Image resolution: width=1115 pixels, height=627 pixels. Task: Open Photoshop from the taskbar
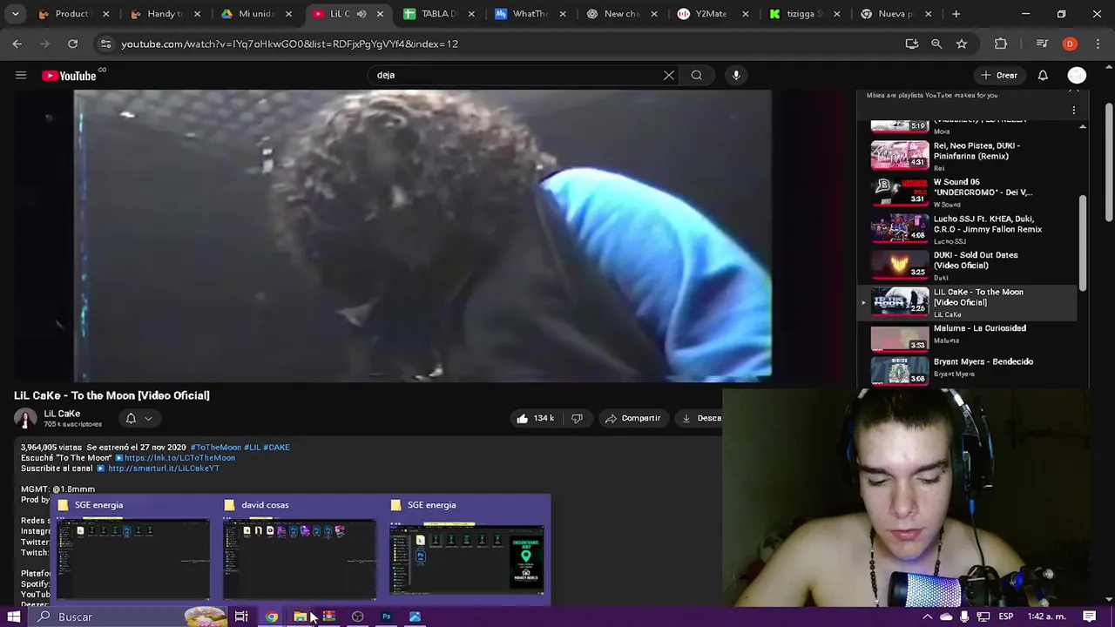pos(386,617)
